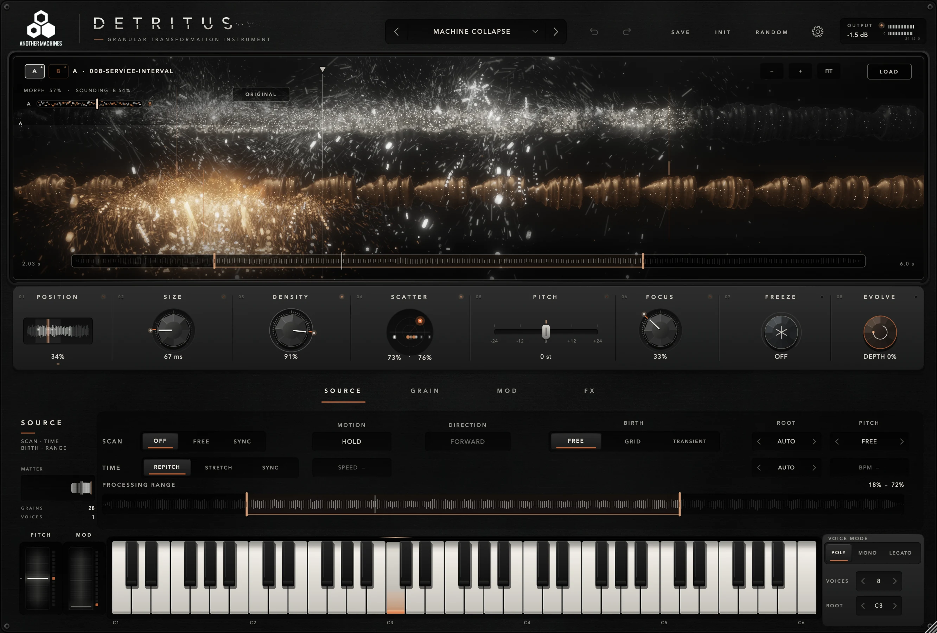This screenshot has height=633, width=937.
Task: Click the FOCUS knob
Action: click(x=660, y=330)
